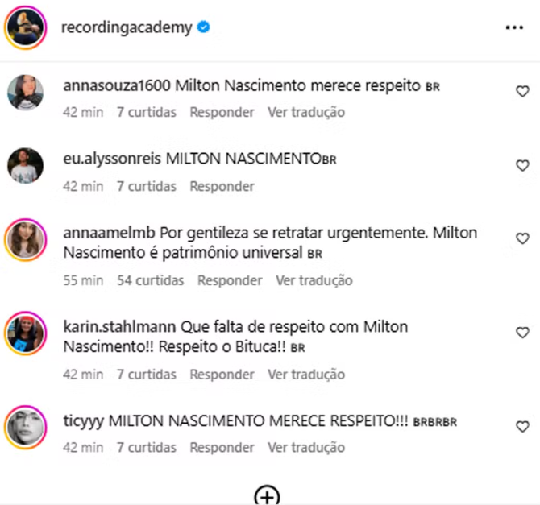View annaamelmb's story from her avatar
The image size is (540, 505).
[x=25, y=239]
